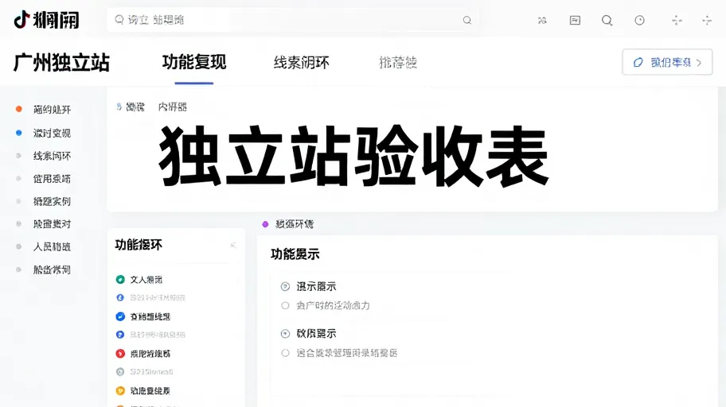726x407 pixels.
Task: Click the 功能展示 panel heading
Action: [295, 254]
